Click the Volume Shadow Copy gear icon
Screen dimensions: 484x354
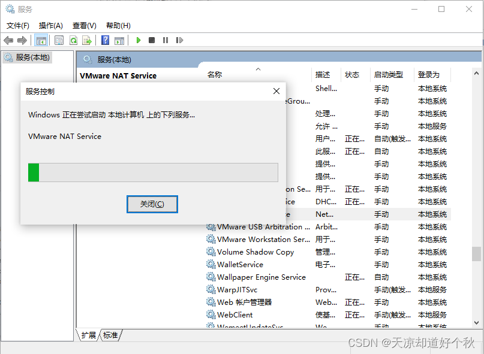point(211,252)
